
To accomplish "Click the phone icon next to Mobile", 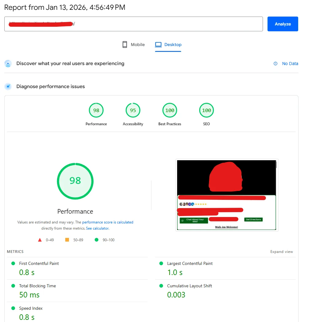I will coord(124,45).
